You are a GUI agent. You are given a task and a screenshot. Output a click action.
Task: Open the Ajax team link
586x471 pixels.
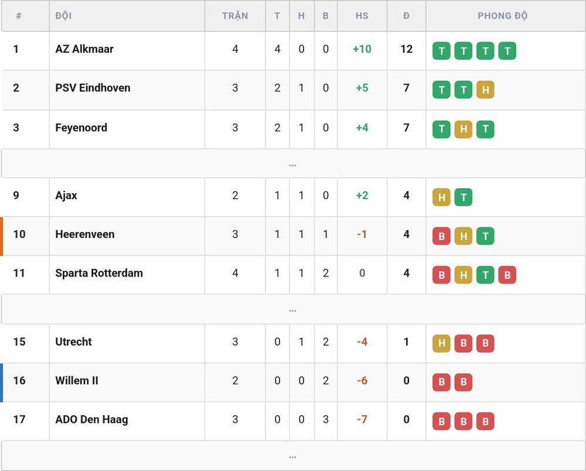[66, 195]
